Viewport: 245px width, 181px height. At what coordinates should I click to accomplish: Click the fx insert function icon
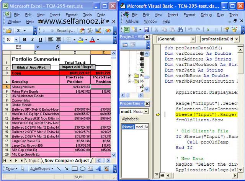pyautogui.click(x=58, y=47)
